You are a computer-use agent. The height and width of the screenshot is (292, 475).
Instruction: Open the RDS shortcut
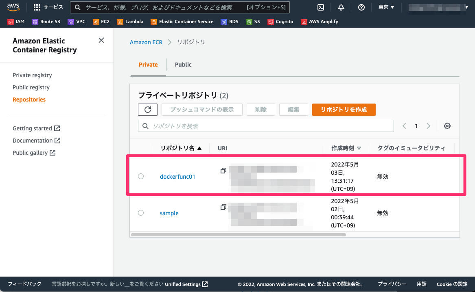(x=230, y=22)
